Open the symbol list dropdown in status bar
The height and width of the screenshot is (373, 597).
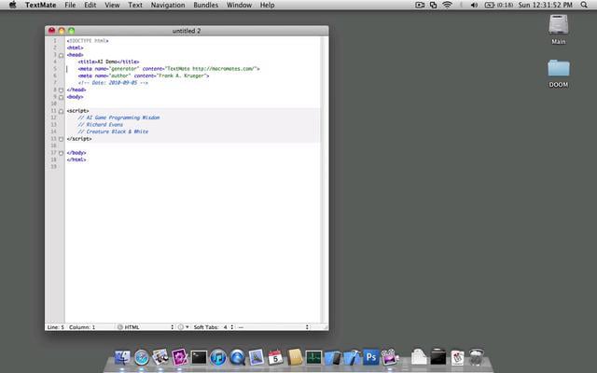click(273, 327)
